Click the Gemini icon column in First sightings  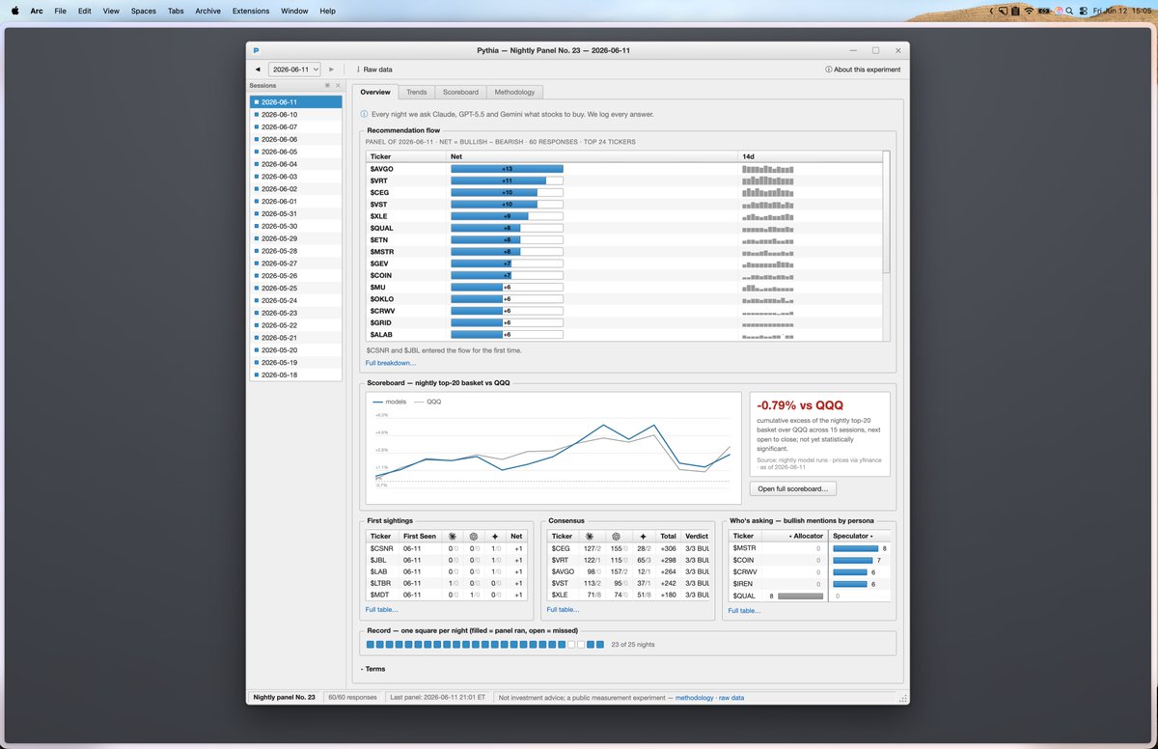point(496,536)
